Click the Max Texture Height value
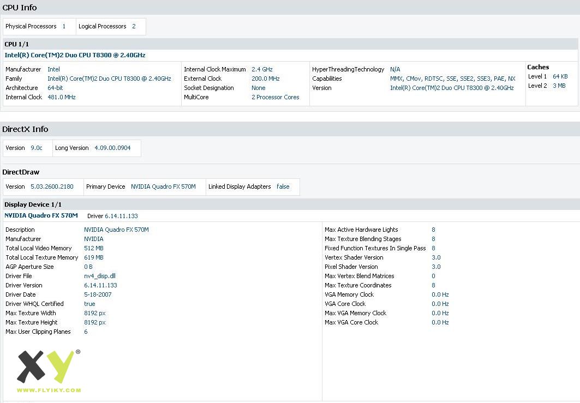 [x=95, y=322]
